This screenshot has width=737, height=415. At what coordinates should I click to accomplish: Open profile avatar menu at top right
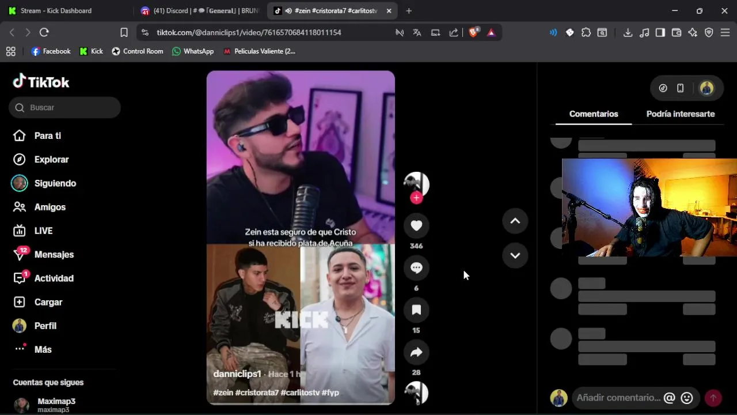coord(706,88)
